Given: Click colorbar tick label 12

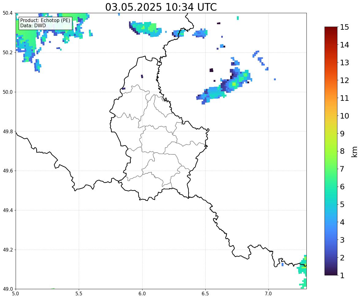Looking at the screenshot, I should coord(344,80).
